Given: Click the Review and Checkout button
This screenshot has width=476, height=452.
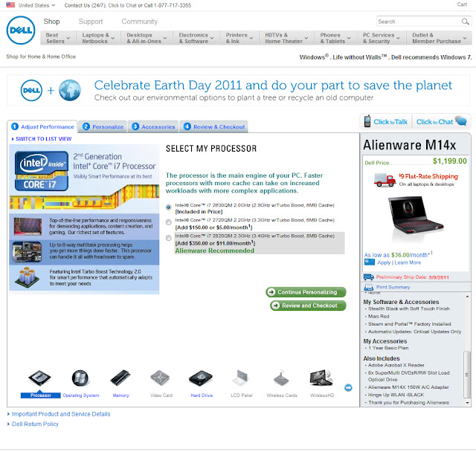Looking at the screenshot, I should 308,306.
